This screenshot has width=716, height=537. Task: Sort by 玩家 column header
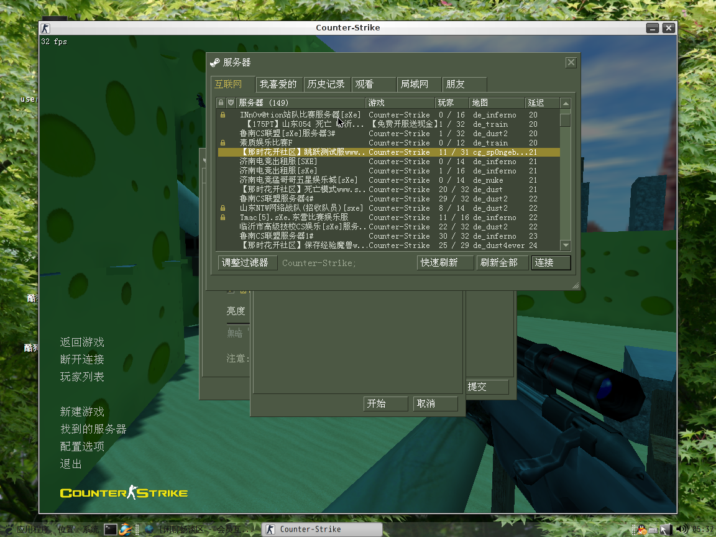(452, 103)
